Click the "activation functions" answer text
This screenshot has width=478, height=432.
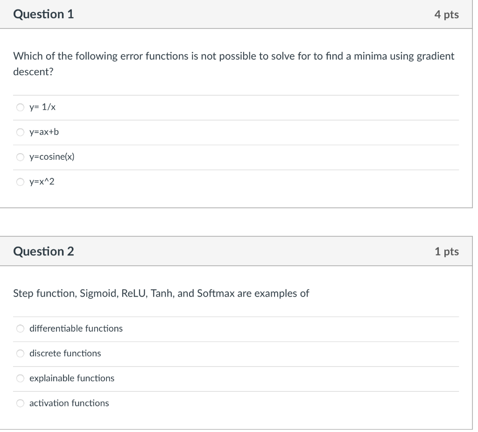[69, 403]
